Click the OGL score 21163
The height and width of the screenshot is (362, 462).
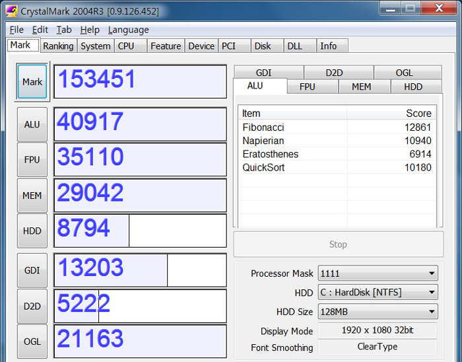pos(140,342)
